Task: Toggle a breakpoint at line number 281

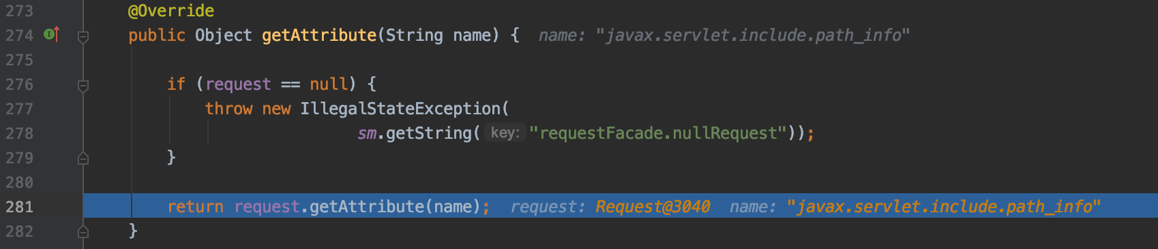Action: coord(19,207)
